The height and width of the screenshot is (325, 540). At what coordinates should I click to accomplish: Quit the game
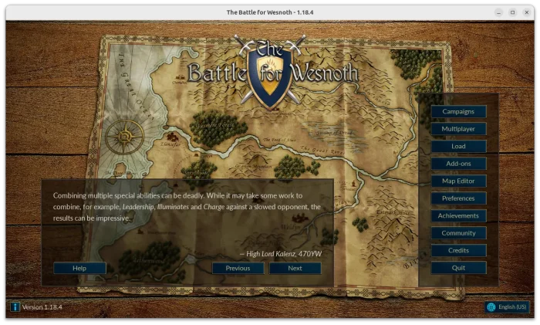tap(458, 268)
